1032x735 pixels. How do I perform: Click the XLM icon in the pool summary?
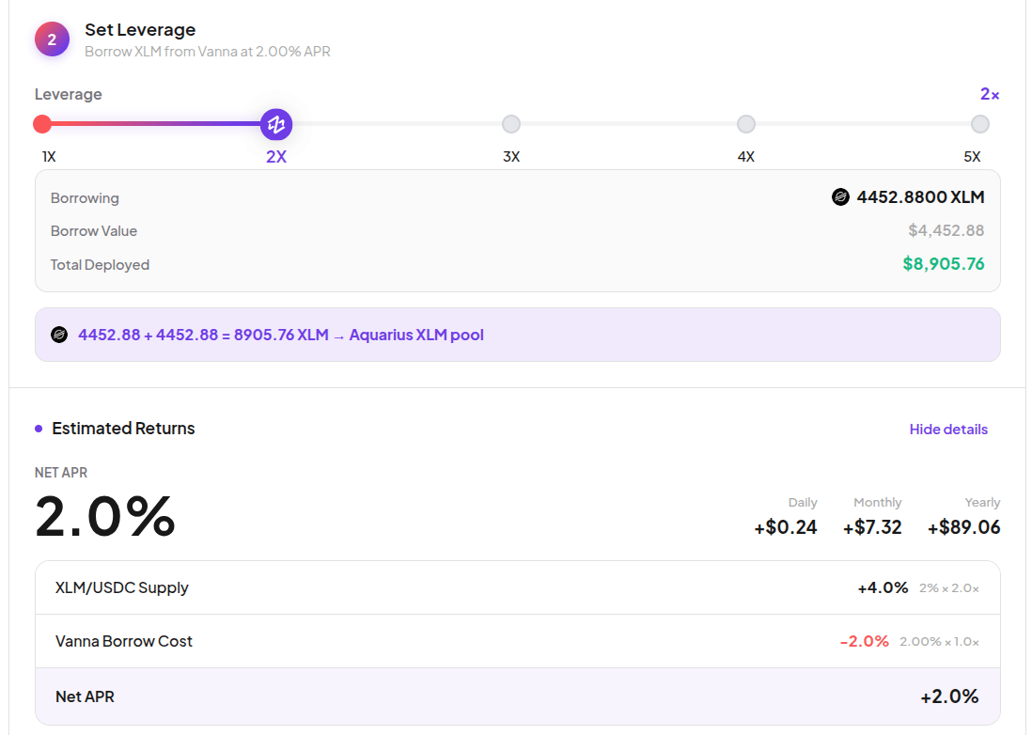(x=59, y=335)
